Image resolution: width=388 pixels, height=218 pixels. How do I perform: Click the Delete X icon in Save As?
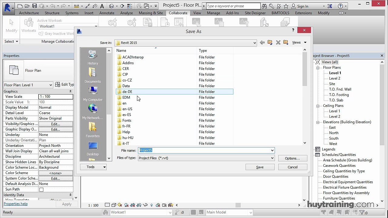(x=278, y=42)
